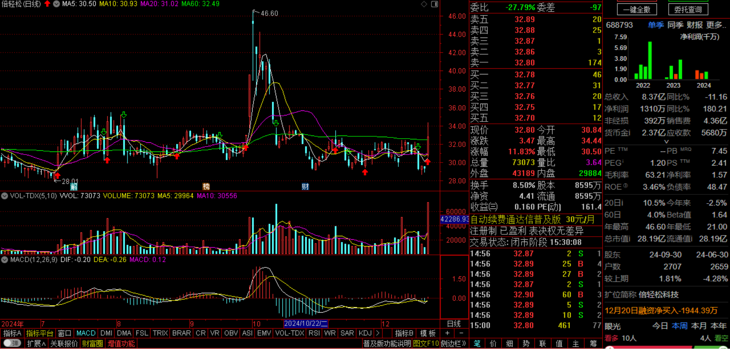Open 指标平台 indicator platform

click(40, 333)
